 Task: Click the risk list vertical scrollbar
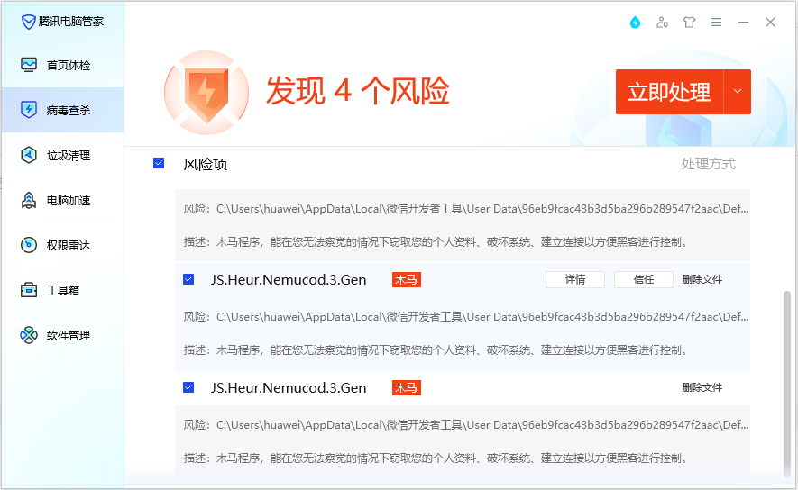(787, 384)
